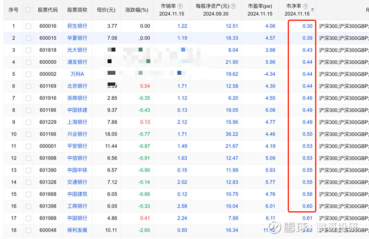
Task: Toggle the 市净率 column sort arrows
Action: click(313, 10)
